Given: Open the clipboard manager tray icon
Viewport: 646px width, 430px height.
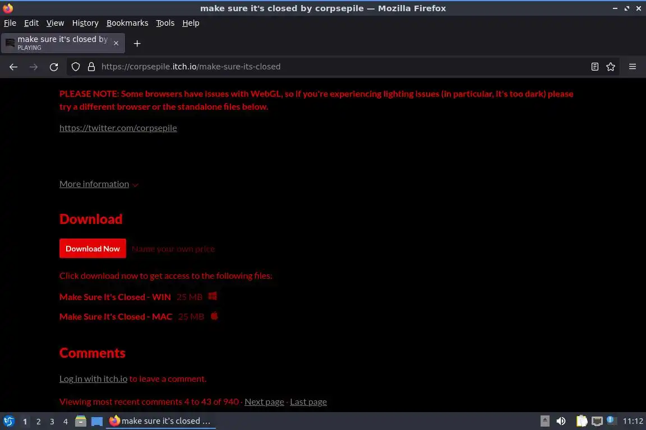Looking at the screenshot, I should [582, 421].
